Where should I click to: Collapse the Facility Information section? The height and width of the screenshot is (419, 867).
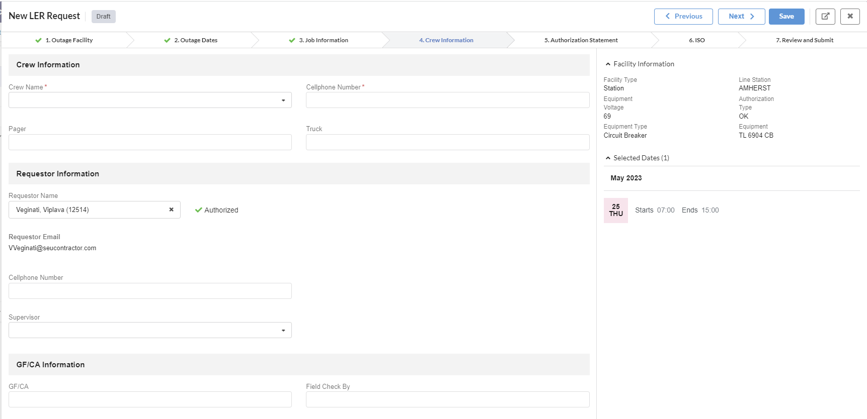pos(608,64)
